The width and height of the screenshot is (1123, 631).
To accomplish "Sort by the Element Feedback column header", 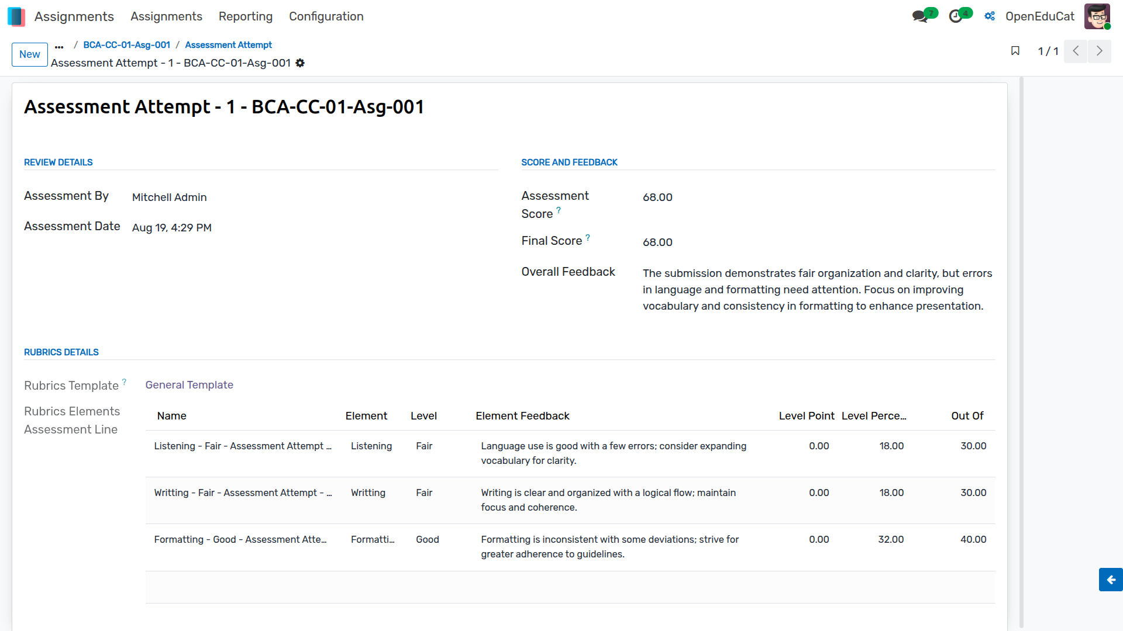I will (x=522, y=416).
